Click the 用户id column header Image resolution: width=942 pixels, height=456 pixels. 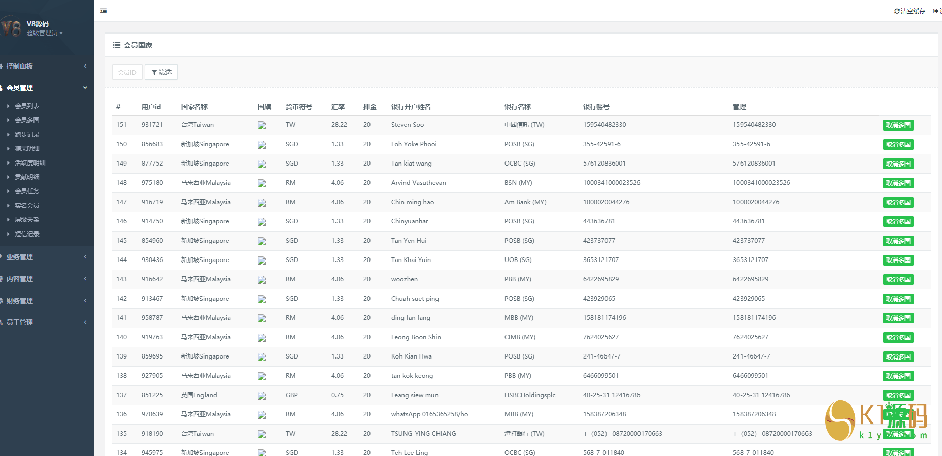click(151, 107)
